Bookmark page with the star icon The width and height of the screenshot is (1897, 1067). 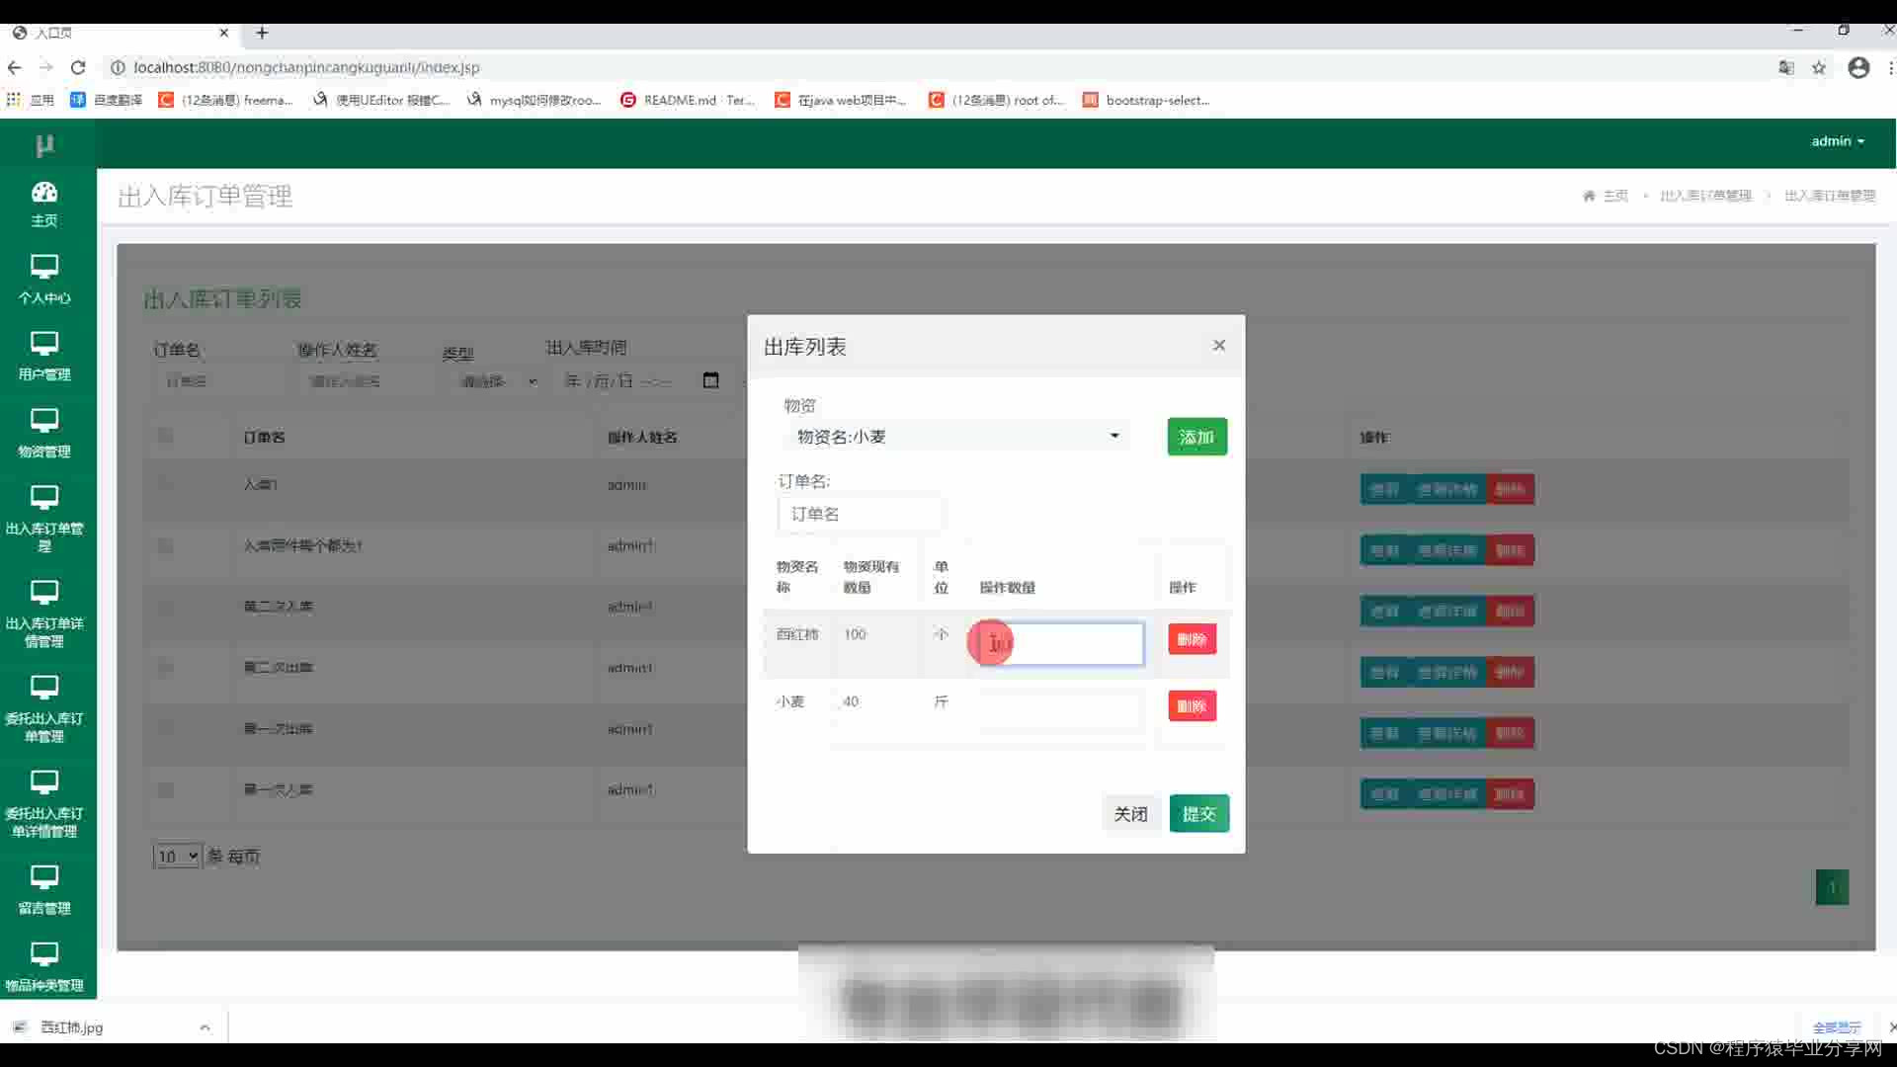1819,67
